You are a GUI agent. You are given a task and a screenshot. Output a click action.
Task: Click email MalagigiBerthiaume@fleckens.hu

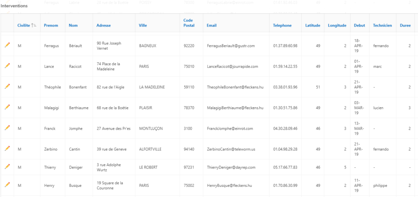(235, 108)
